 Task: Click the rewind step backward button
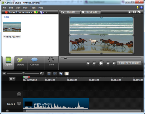click(x=94, y=63)
